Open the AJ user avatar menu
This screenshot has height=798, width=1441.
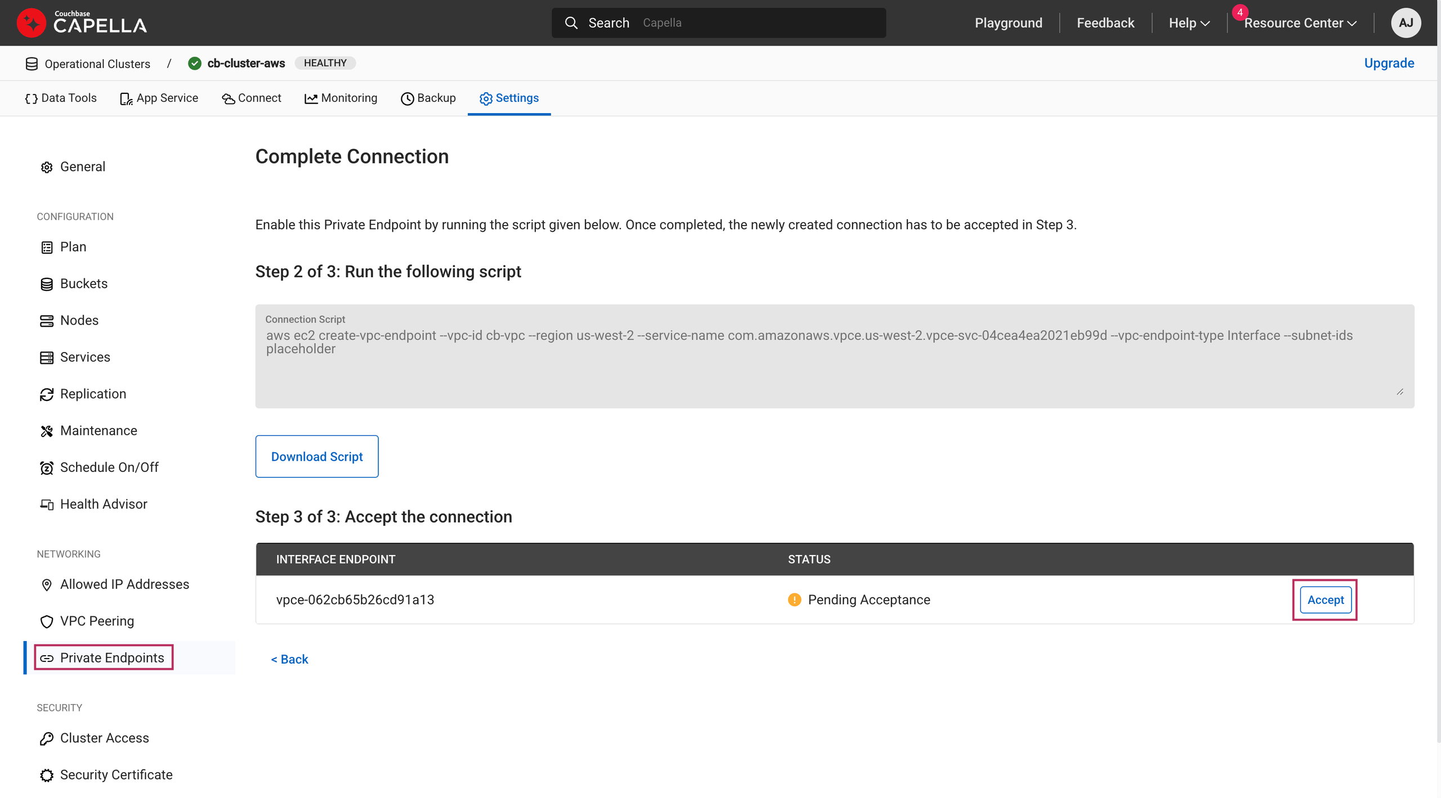click(1406, 23)
